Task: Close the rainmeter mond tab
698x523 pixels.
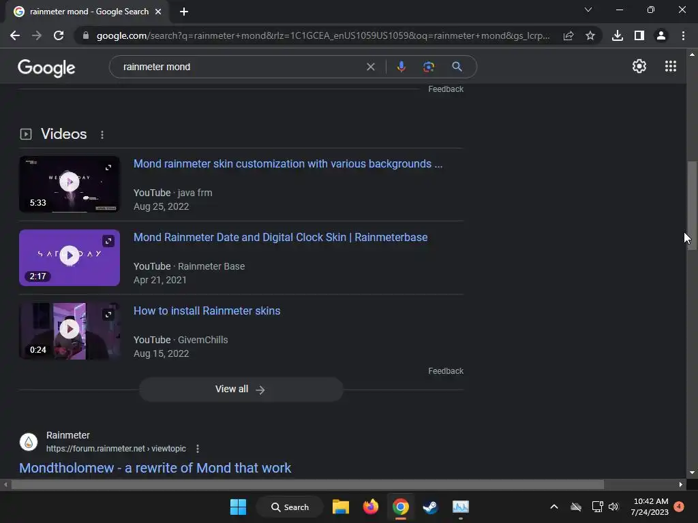Action: [x=158, y=12]
